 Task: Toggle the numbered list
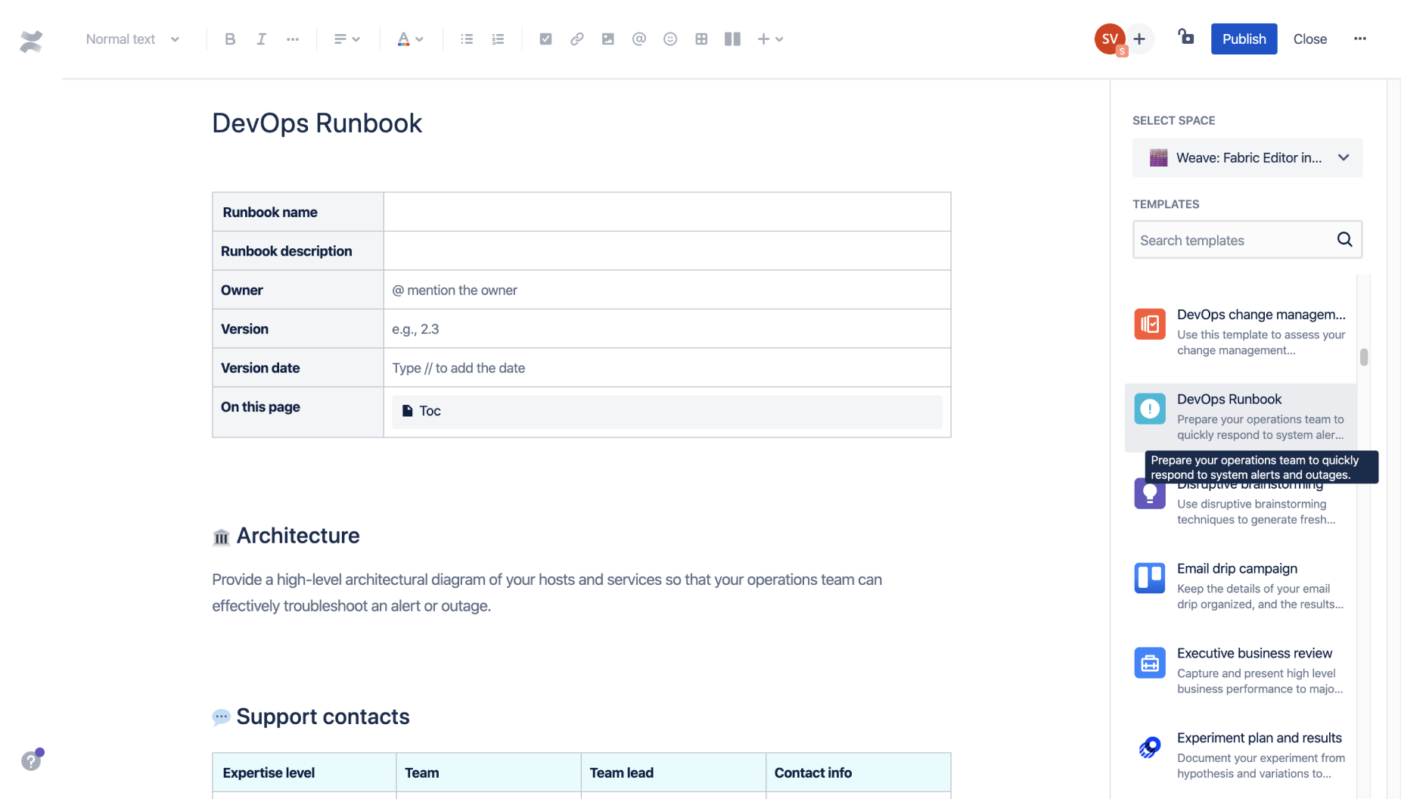pyautogui.click(x=497, y=39)
